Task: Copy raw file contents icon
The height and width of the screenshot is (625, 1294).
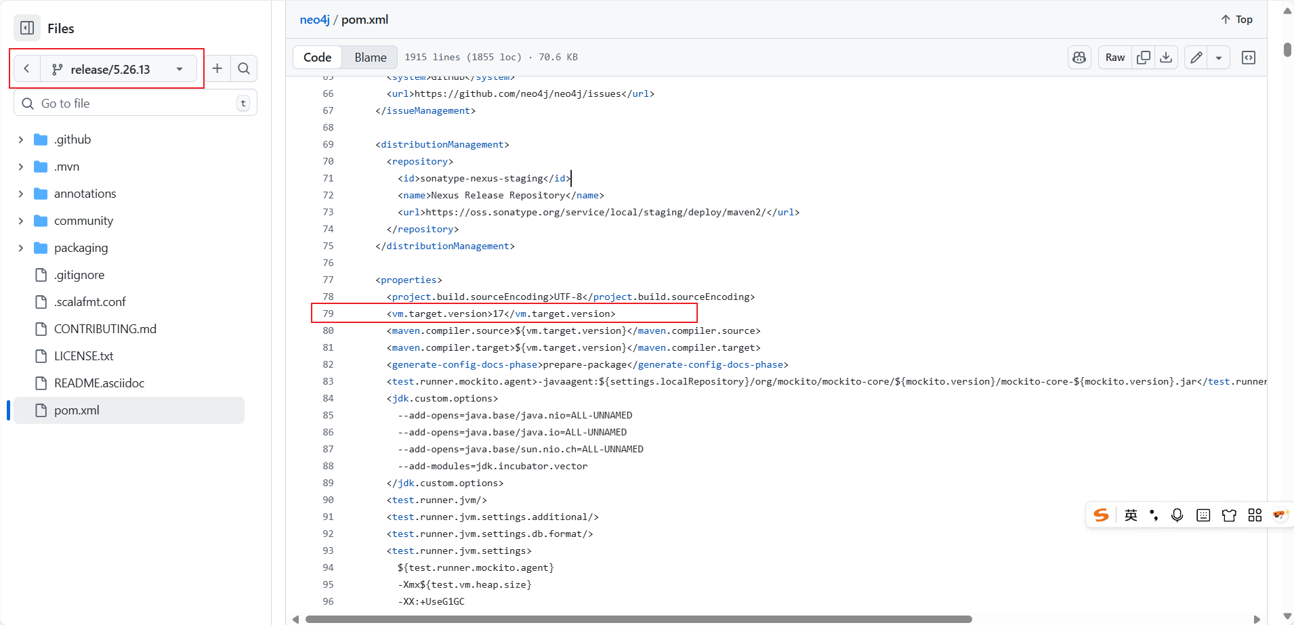Action: [x=1144, y=58]
